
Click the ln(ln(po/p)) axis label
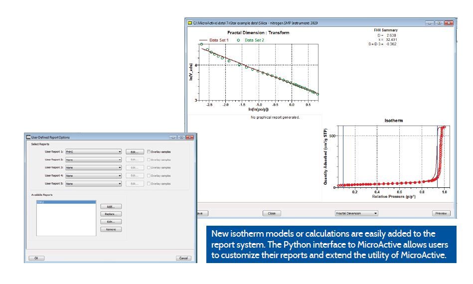259,109
